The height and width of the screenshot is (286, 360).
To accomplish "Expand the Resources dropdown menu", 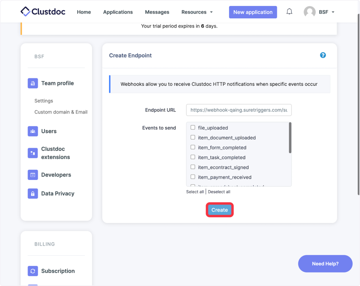I will 197,12.
